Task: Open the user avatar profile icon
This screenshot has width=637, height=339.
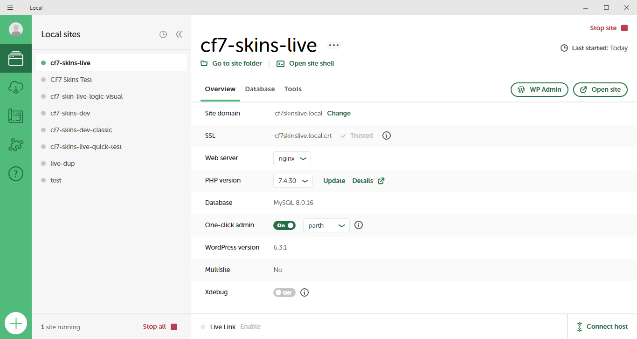Action: click(16, 29)
